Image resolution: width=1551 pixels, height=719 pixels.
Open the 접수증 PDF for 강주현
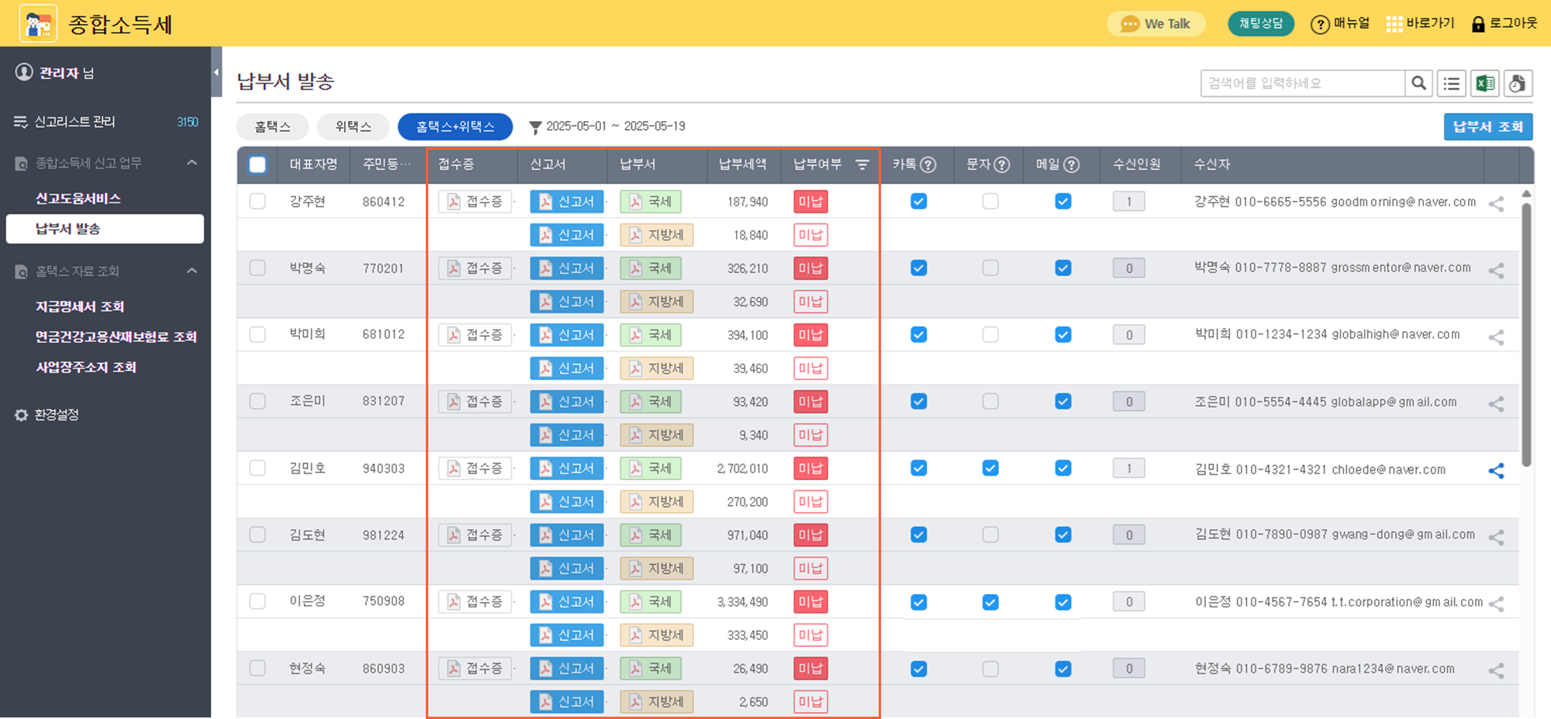point(475,202)
